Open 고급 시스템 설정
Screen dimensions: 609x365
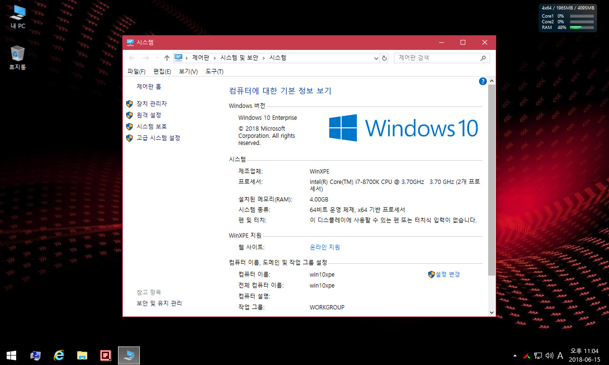click(158, 138)
